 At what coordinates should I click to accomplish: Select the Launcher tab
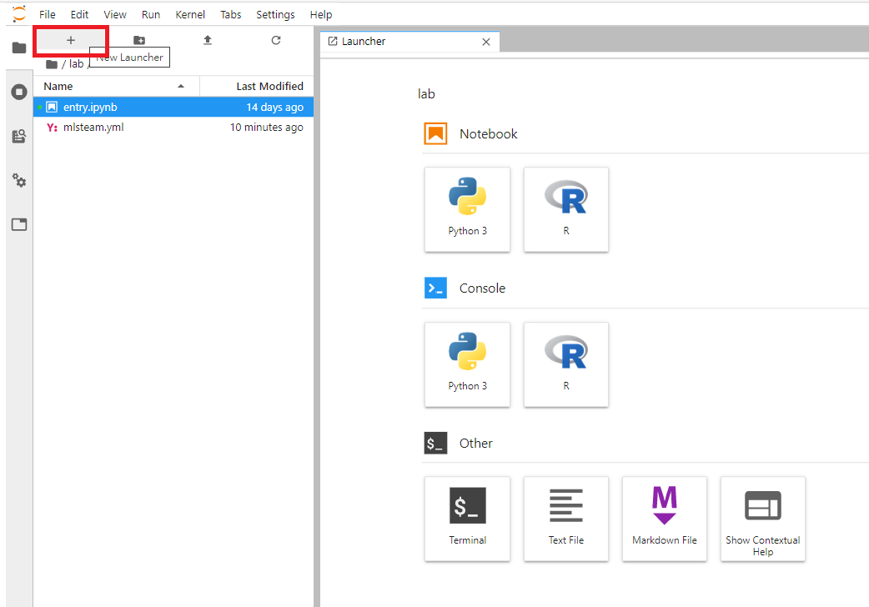[x=409, y=42]
